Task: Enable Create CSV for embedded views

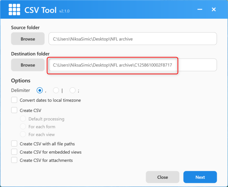Action: tap(14, 152)
